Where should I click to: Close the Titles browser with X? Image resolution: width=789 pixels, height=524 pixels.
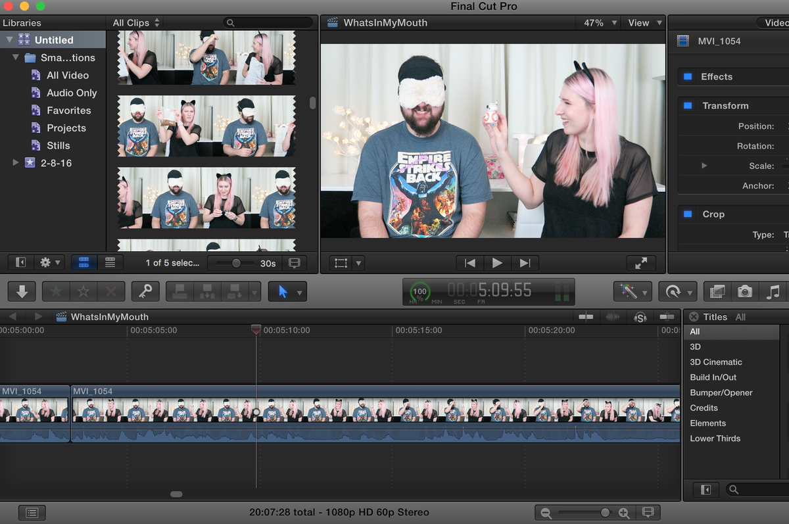pyautogui.click(x=694, y=317)
